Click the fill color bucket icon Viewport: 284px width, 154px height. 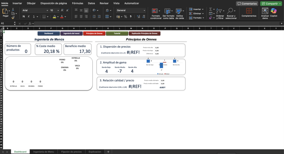tap(54, 17)
